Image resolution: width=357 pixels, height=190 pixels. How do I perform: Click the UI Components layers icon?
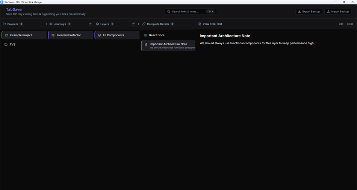(100, 35)
